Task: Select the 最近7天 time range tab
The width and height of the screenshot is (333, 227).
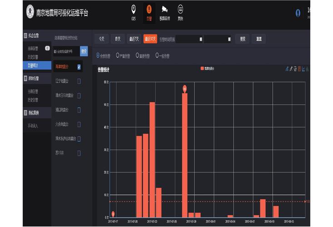Action: [134, 39]
